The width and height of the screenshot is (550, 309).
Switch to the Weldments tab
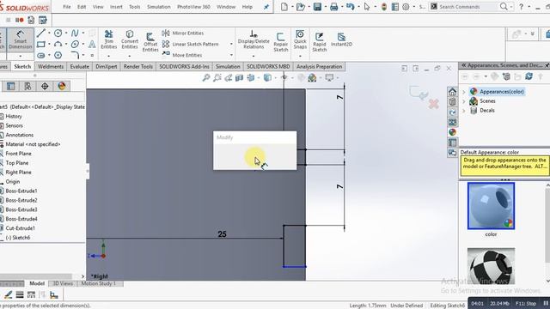pos(51,67)
